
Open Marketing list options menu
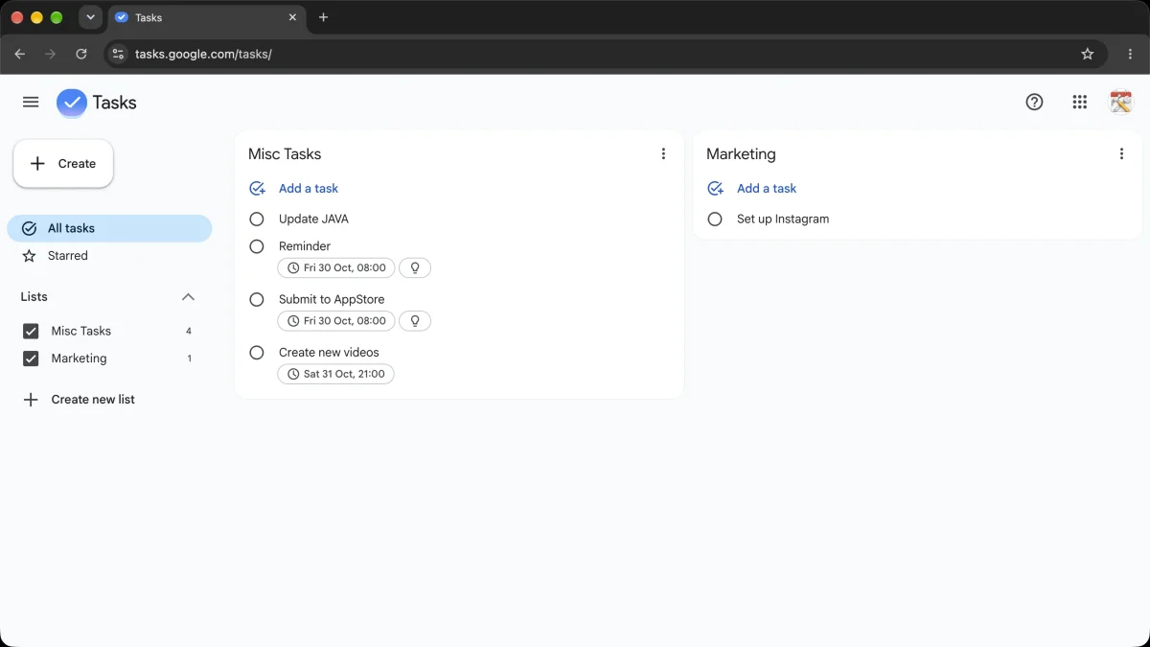point(1121,153)
